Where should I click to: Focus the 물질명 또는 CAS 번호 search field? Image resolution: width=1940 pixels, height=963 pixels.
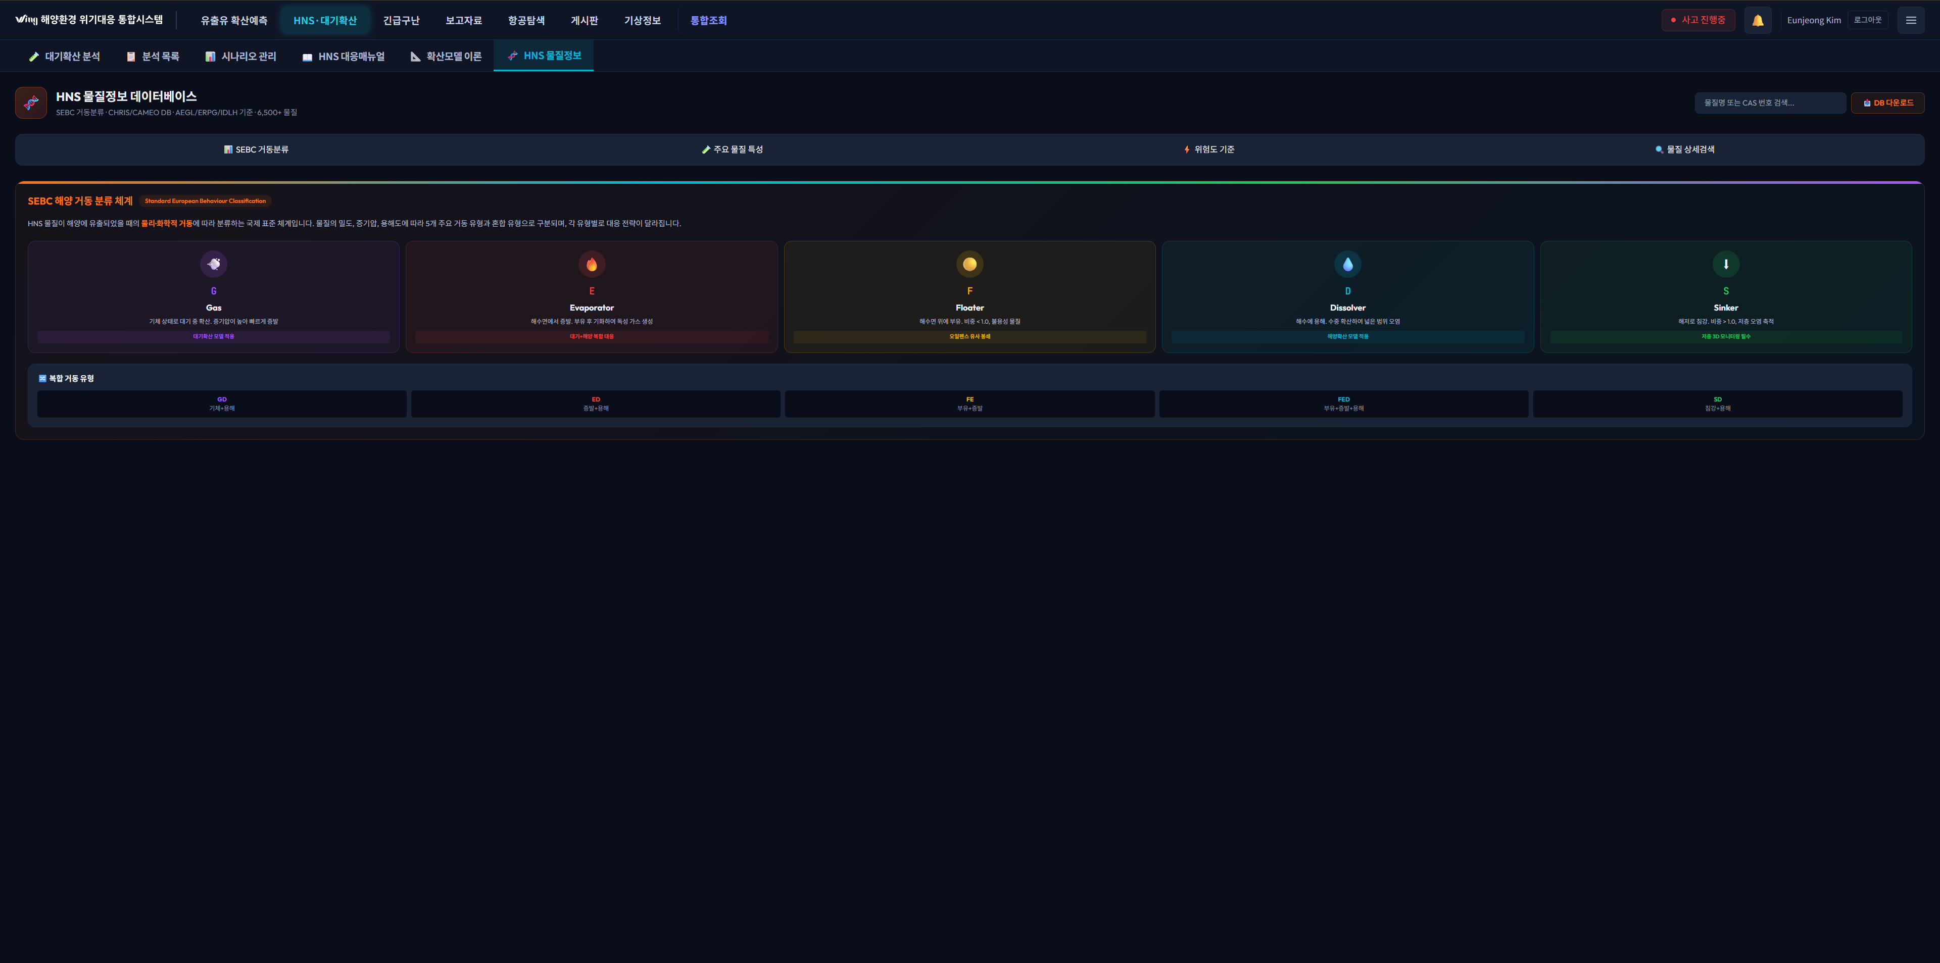pos(1769,103)
